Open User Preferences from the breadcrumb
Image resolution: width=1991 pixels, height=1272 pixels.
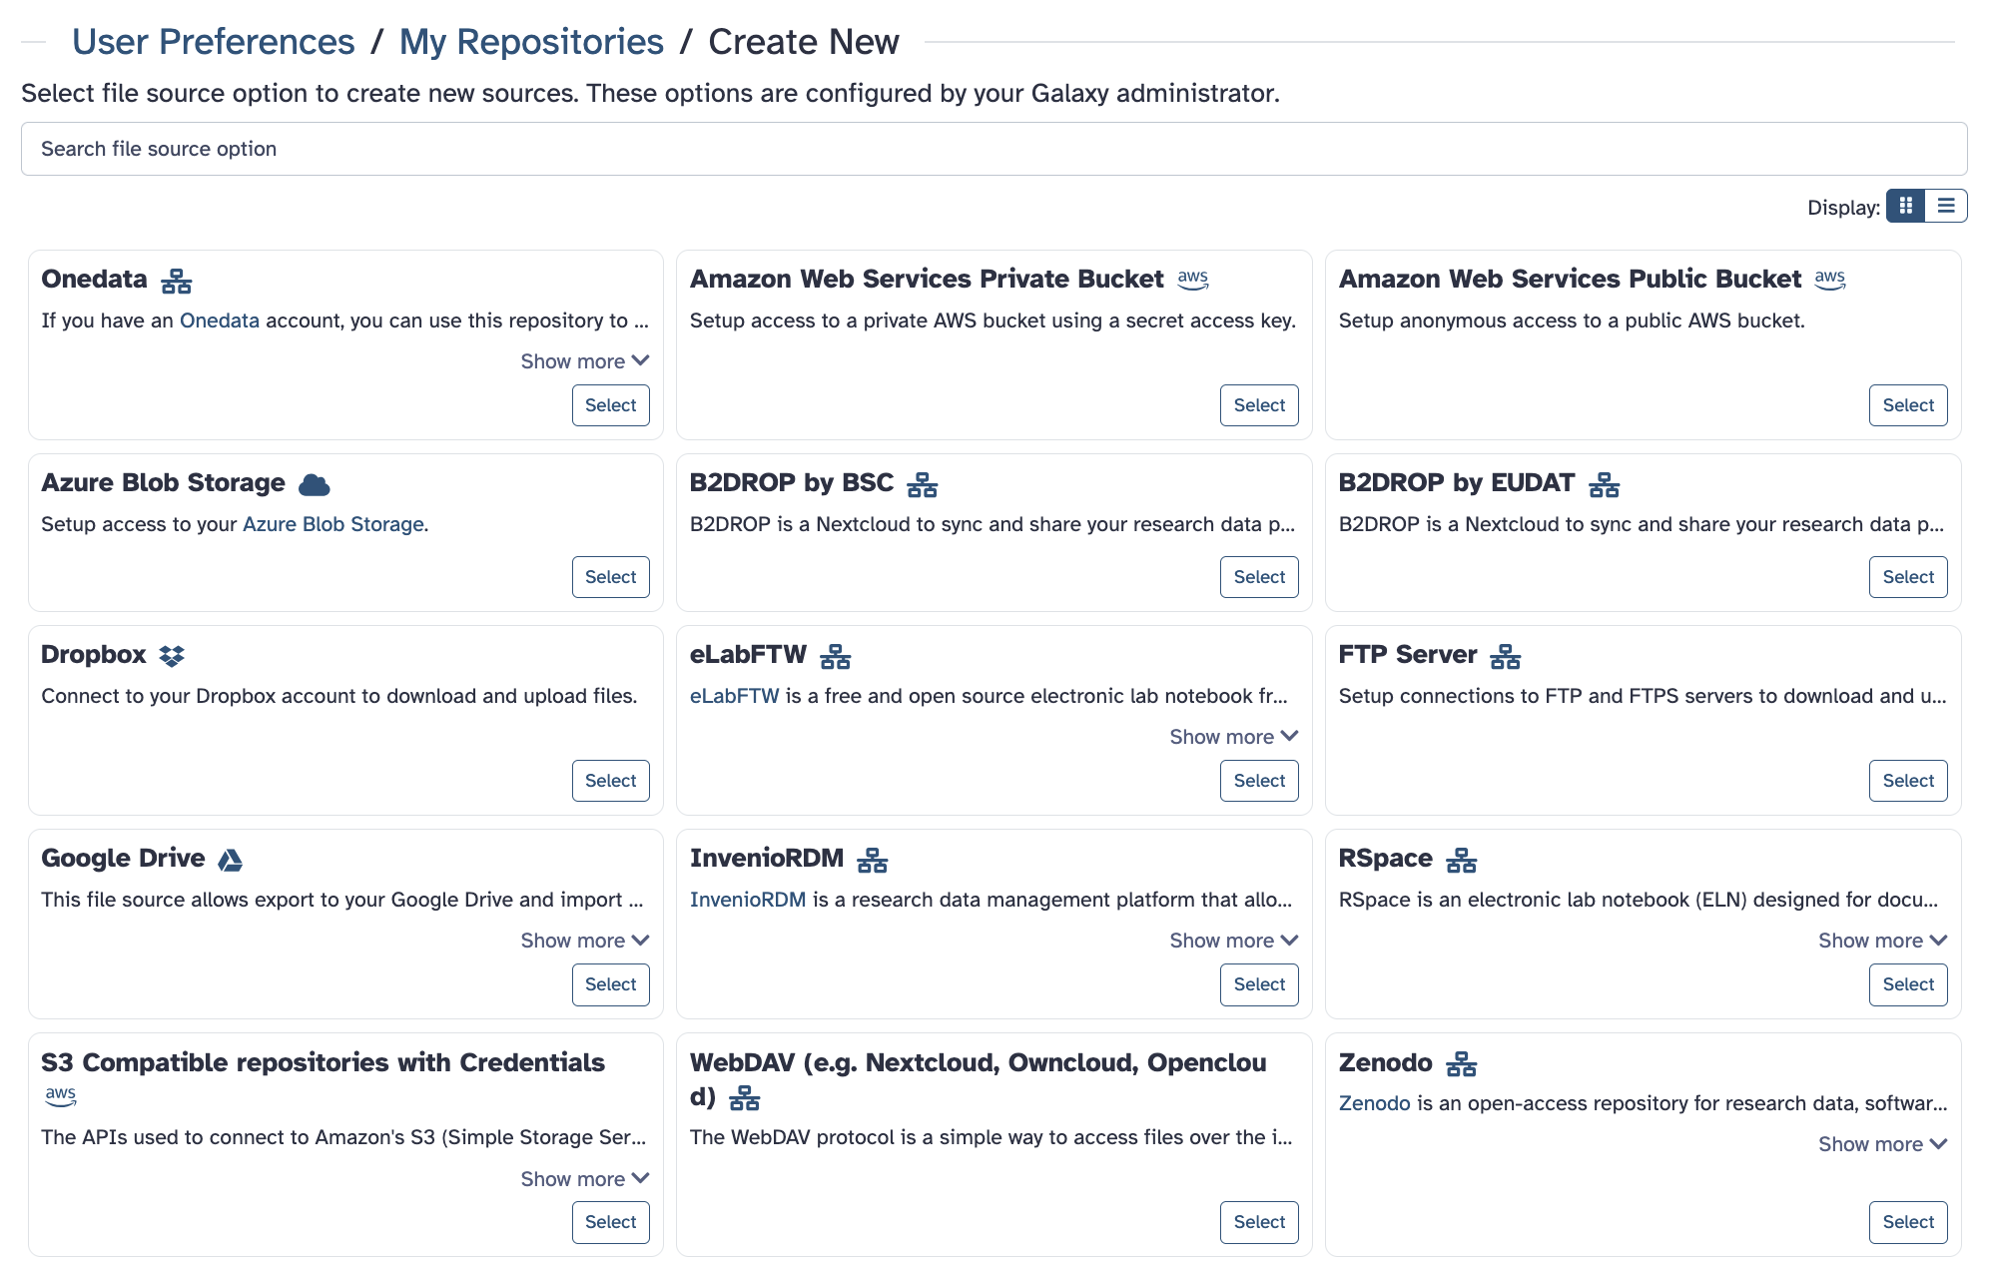click(x=213, y=41)
